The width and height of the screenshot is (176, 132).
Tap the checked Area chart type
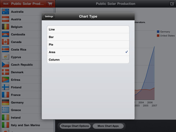click(88, 52)
